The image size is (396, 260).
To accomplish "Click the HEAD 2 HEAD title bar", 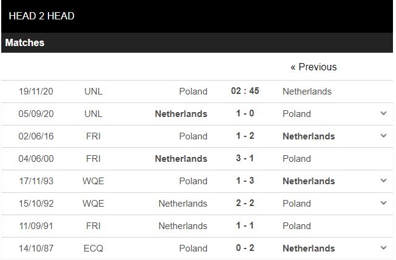I will point(42,16).
